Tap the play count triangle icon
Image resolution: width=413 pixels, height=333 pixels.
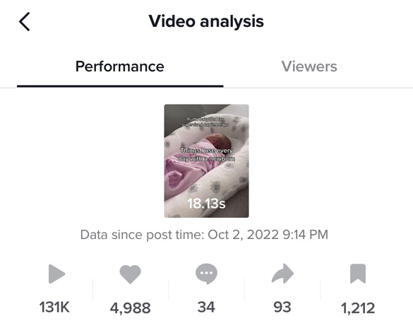[56, 274]
